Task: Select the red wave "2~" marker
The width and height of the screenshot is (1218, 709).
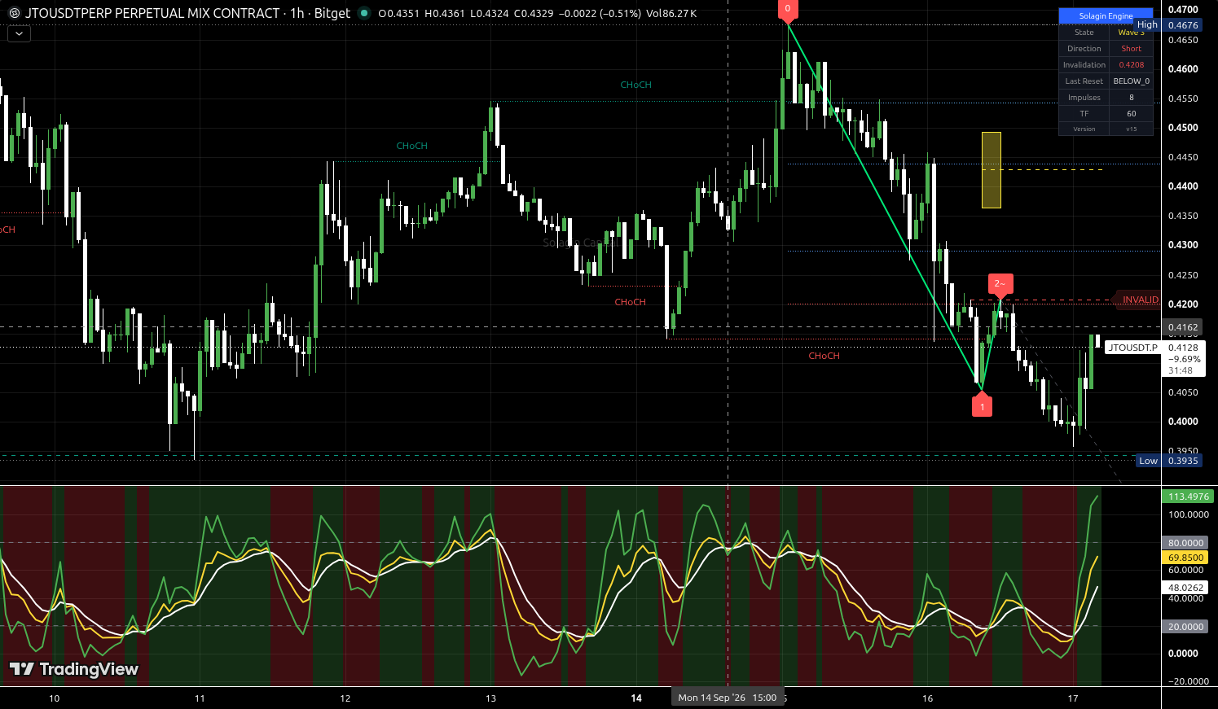Action: (x=1000, y=284)
